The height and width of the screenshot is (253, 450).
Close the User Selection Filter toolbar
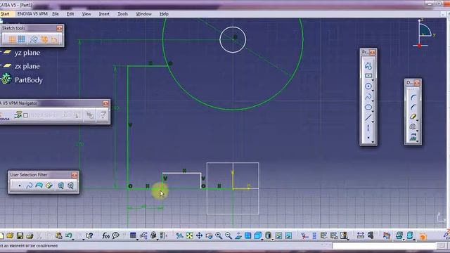tap(75, 175)
